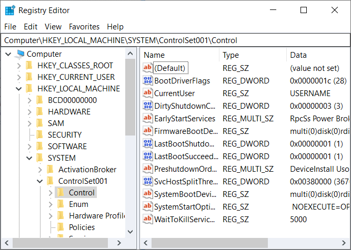Viewport: 351px width, 250px height.
Task: Click the SAM folder icon
Action: pos(39,123)
